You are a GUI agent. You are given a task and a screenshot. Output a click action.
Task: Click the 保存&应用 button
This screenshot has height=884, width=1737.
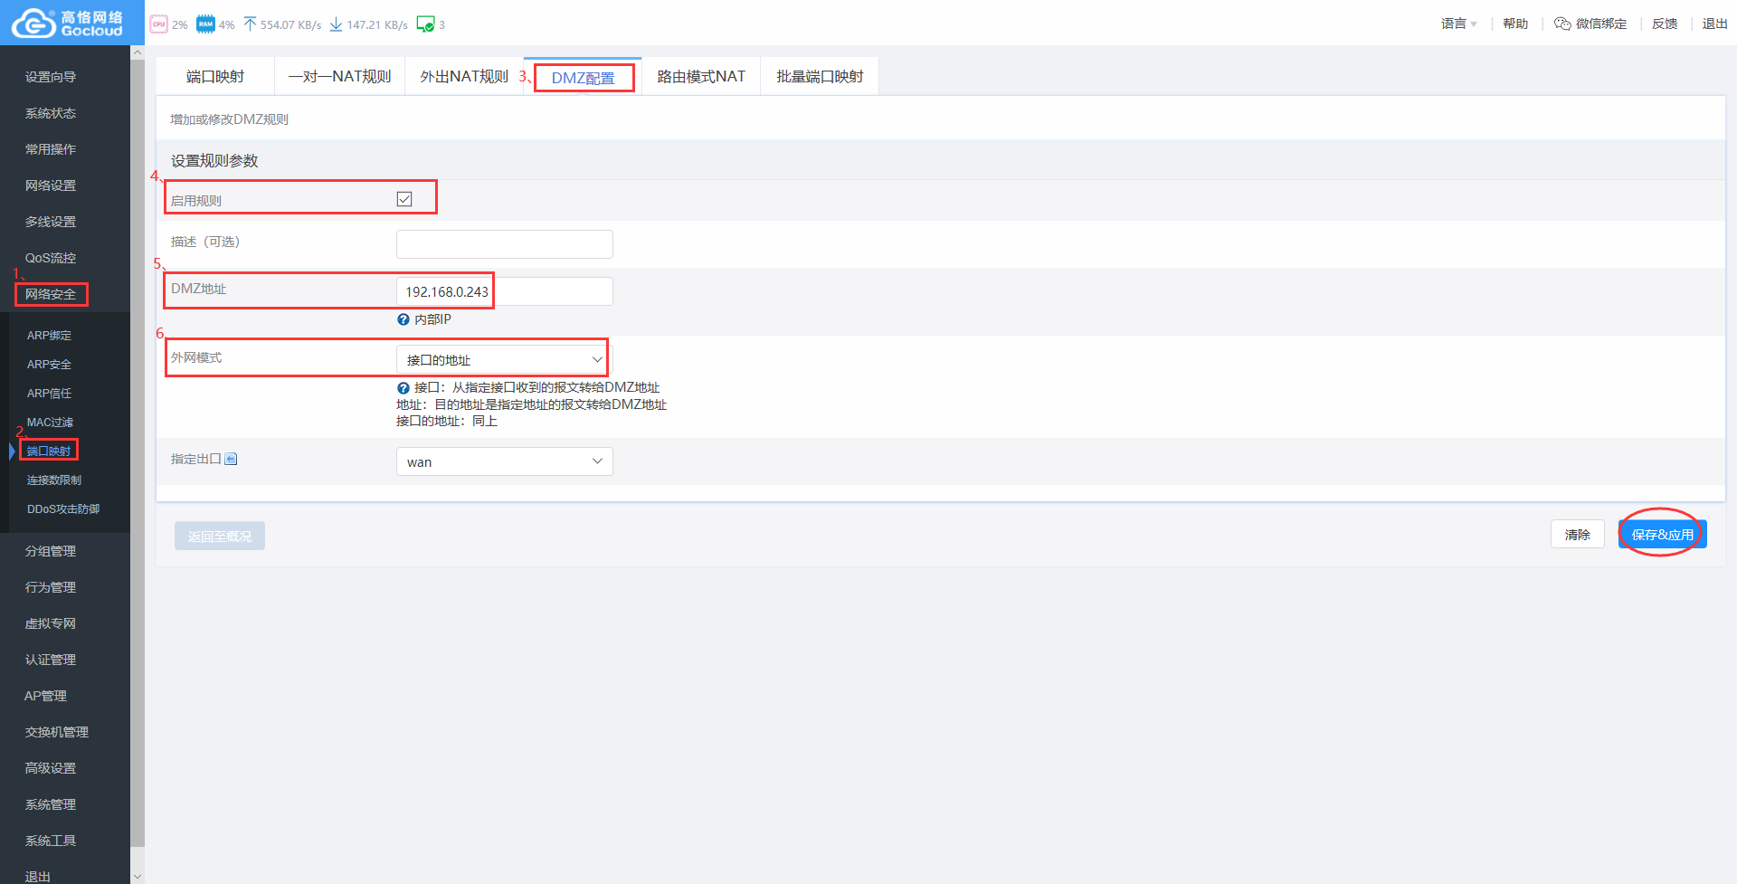tap(1662, 535)
